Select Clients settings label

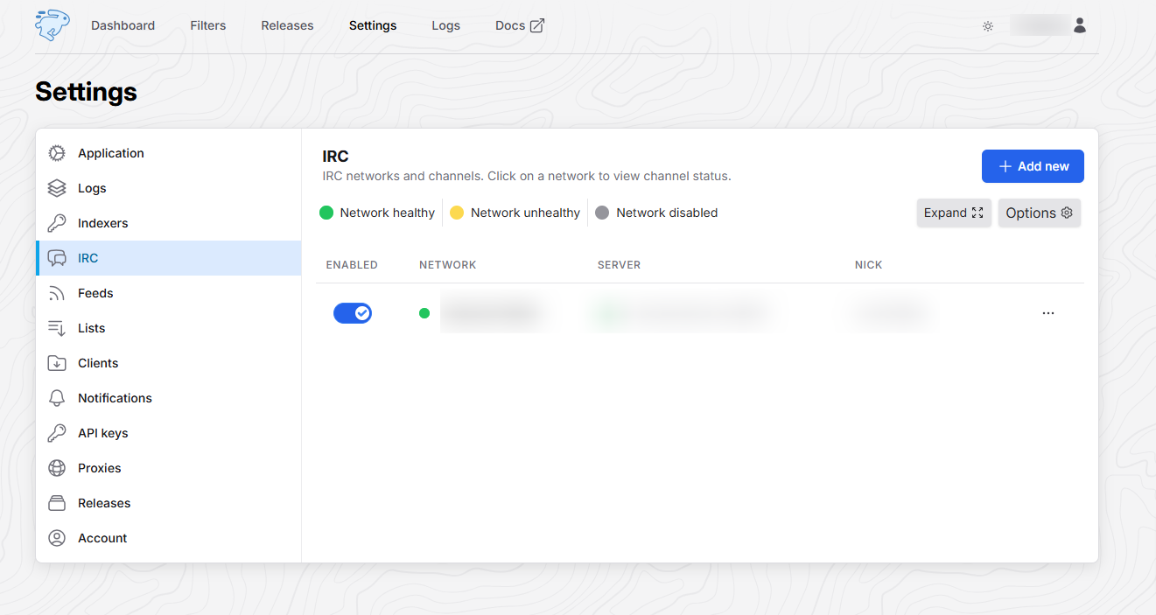pyautogui.click(x=98, y=363)
